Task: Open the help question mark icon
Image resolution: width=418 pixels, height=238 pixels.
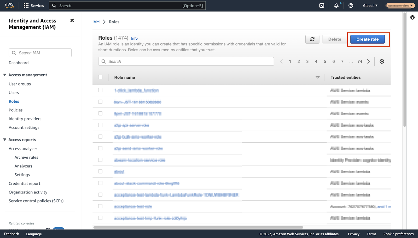Action: point(351,5)
